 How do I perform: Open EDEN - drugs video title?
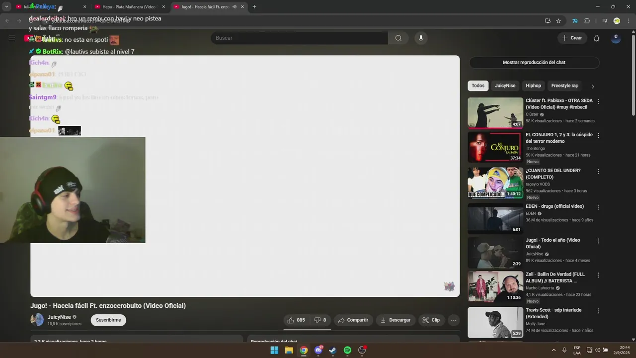pyautogui.click(x=555, y=206)
